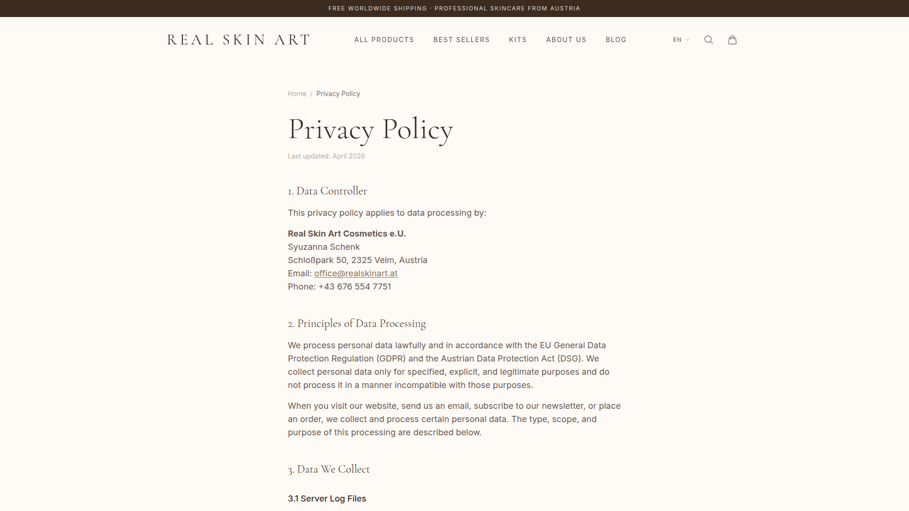Click the "2. Principles of Data Processing" heading

coord(356,324)
